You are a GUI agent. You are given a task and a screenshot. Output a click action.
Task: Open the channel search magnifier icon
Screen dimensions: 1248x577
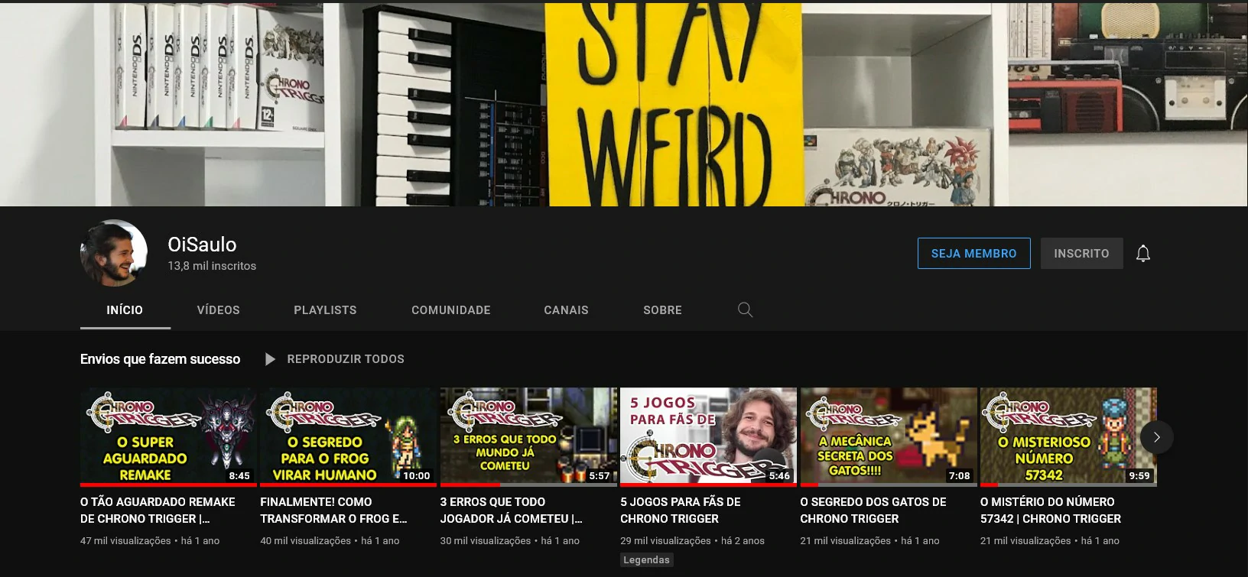click(x=746, y=310)
